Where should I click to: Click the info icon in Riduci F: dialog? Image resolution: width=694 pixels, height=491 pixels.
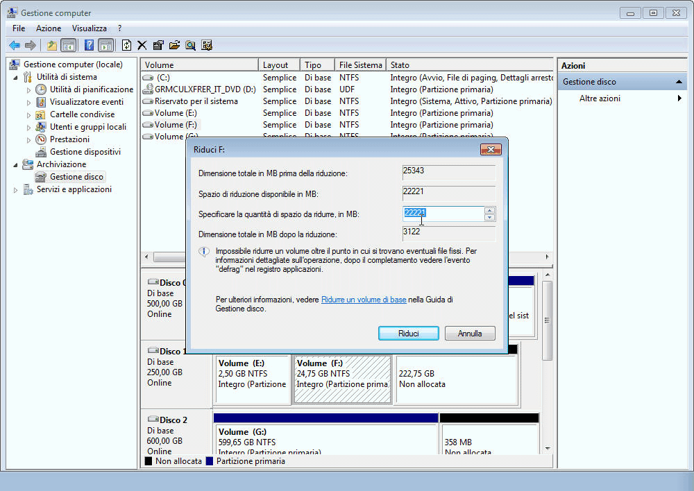coord(203,252)
